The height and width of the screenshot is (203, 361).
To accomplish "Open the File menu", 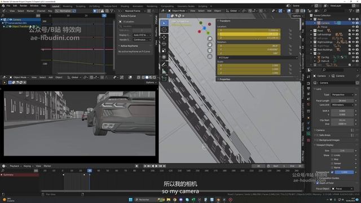I will 8,6.
